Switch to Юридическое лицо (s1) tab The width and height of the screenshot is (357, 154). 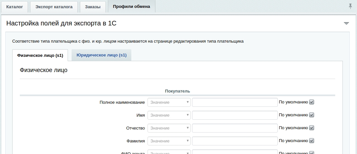click(101, 55)
